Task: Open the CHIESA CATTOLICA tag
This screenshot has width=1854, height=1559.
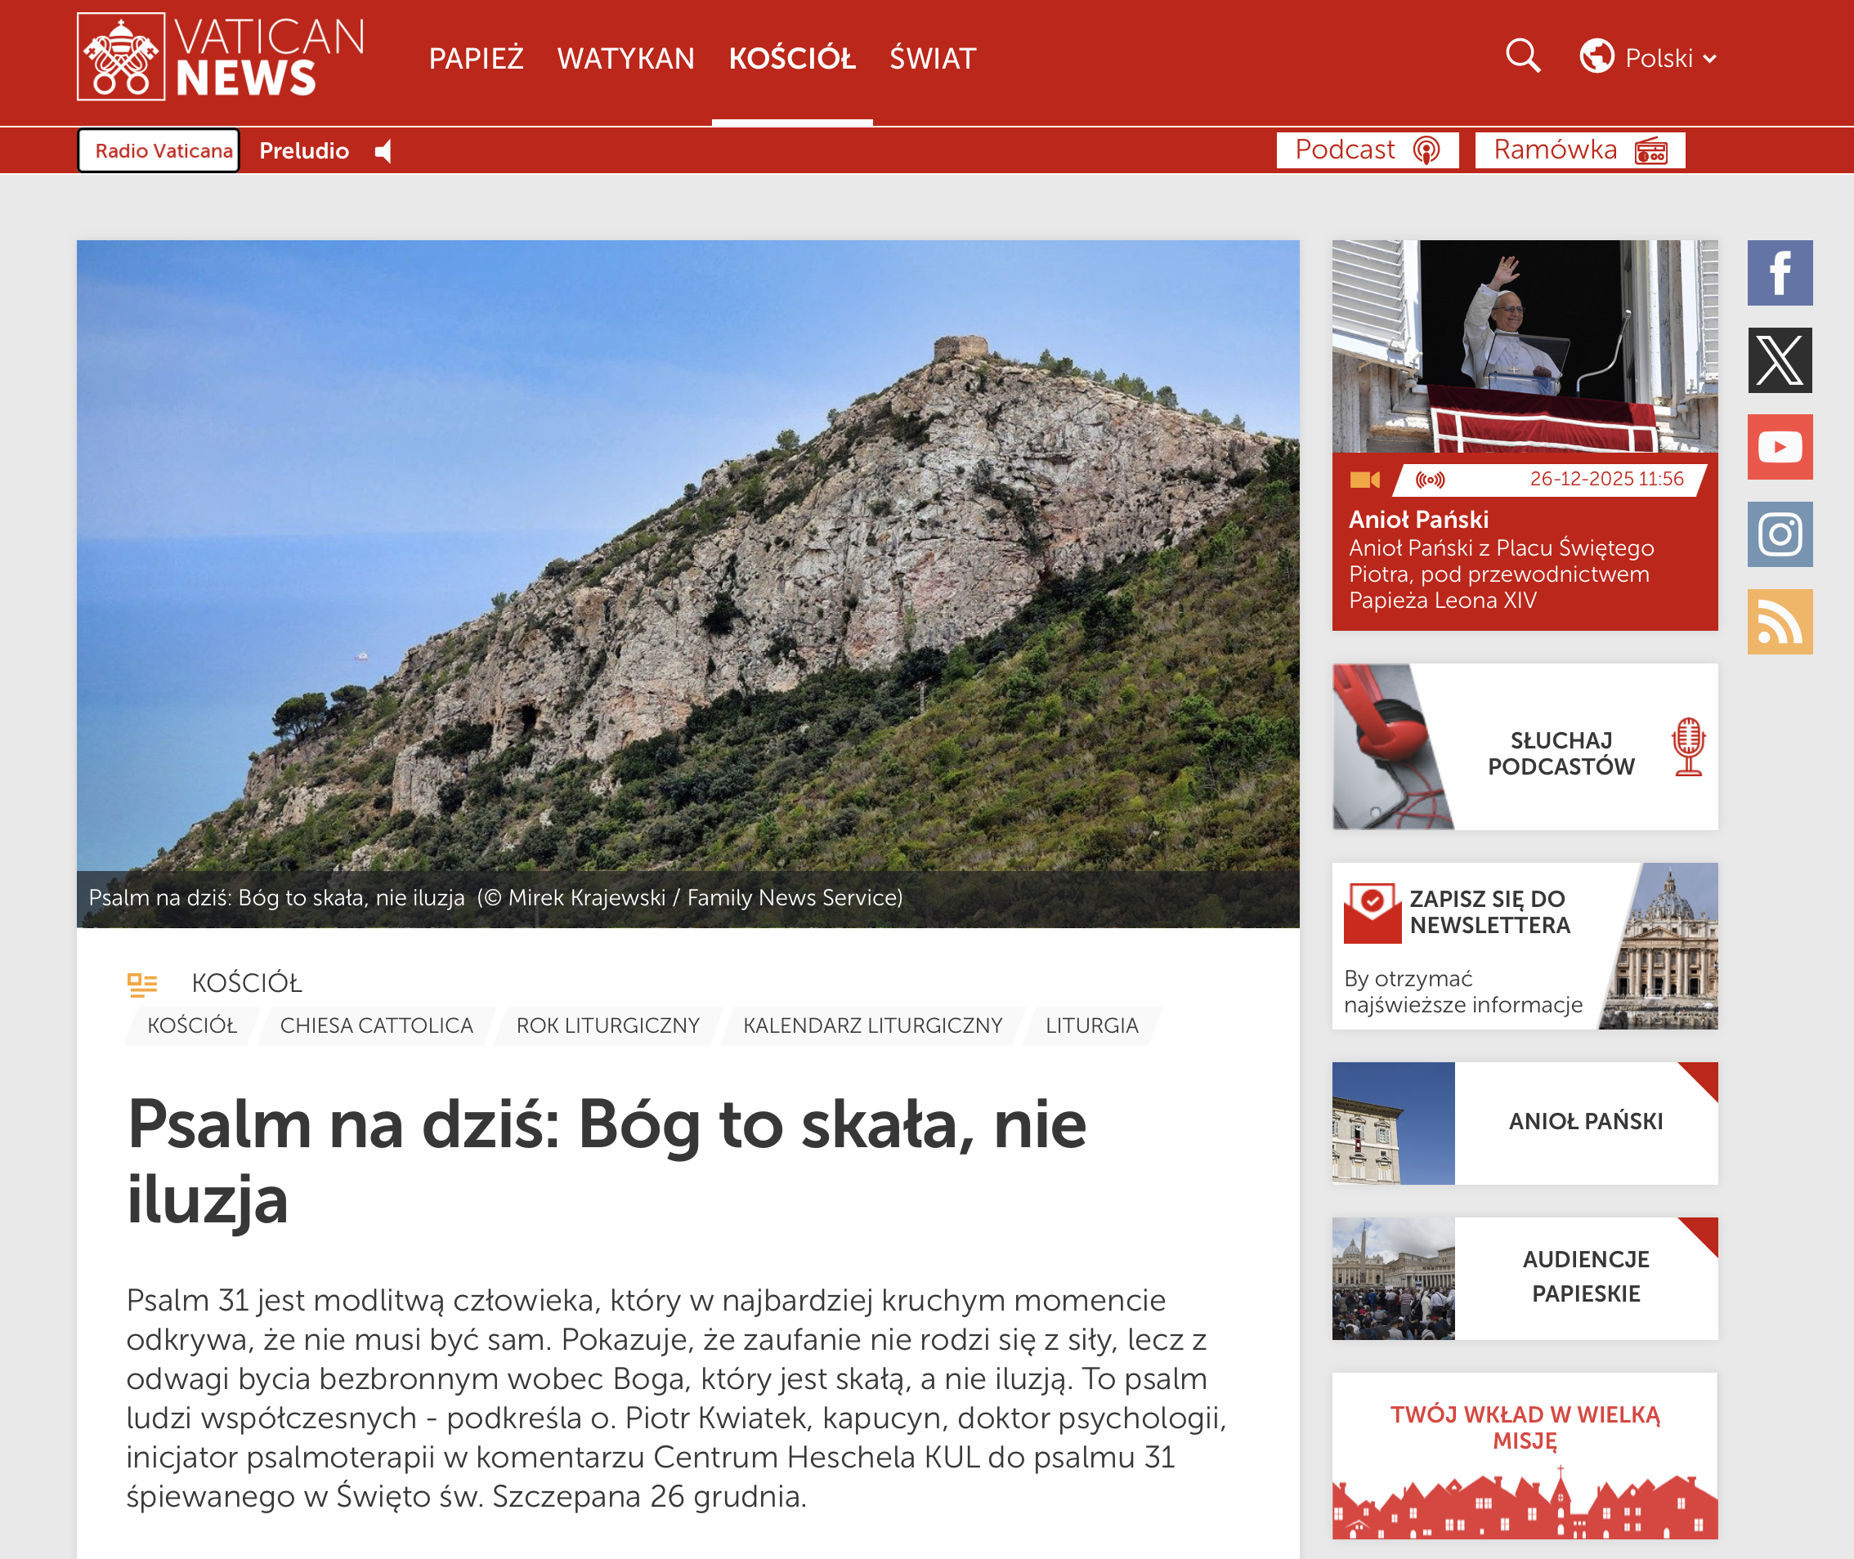Action: [376, 1025]
